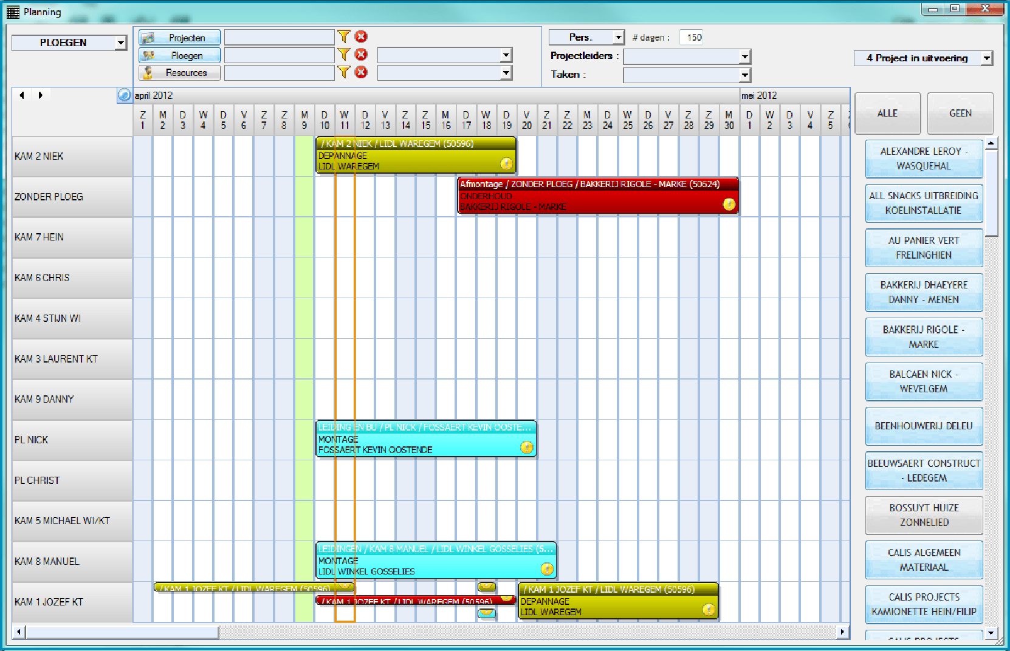The height and width of the screenshot is (651, 1010).
Task: Open the Projectleiders dropdown
Action: [744, 56]
